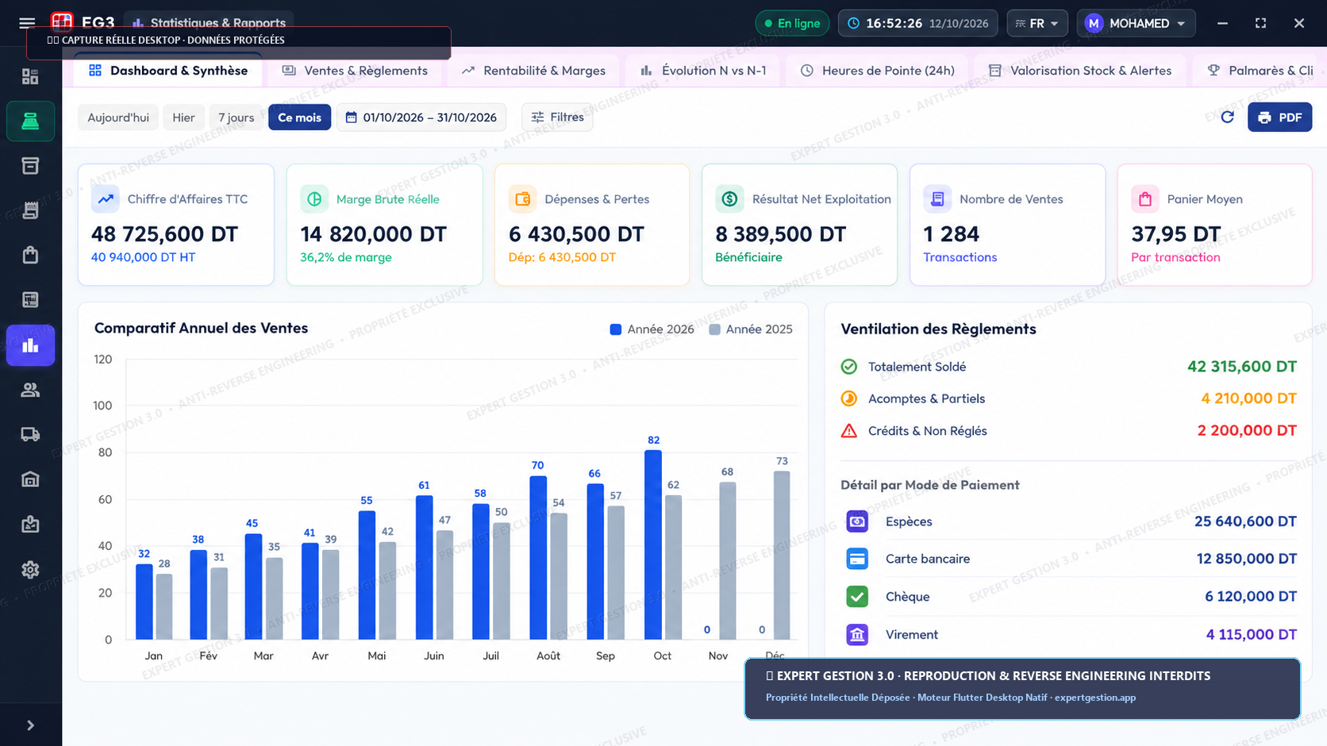Open the cash register sidebar icon
Viewport: 1327px width, 746px height.
[x=30, y=121]
